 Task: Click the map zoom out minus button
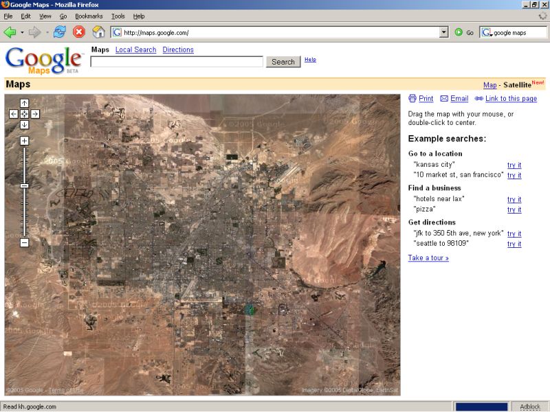(x=24, y=242)
